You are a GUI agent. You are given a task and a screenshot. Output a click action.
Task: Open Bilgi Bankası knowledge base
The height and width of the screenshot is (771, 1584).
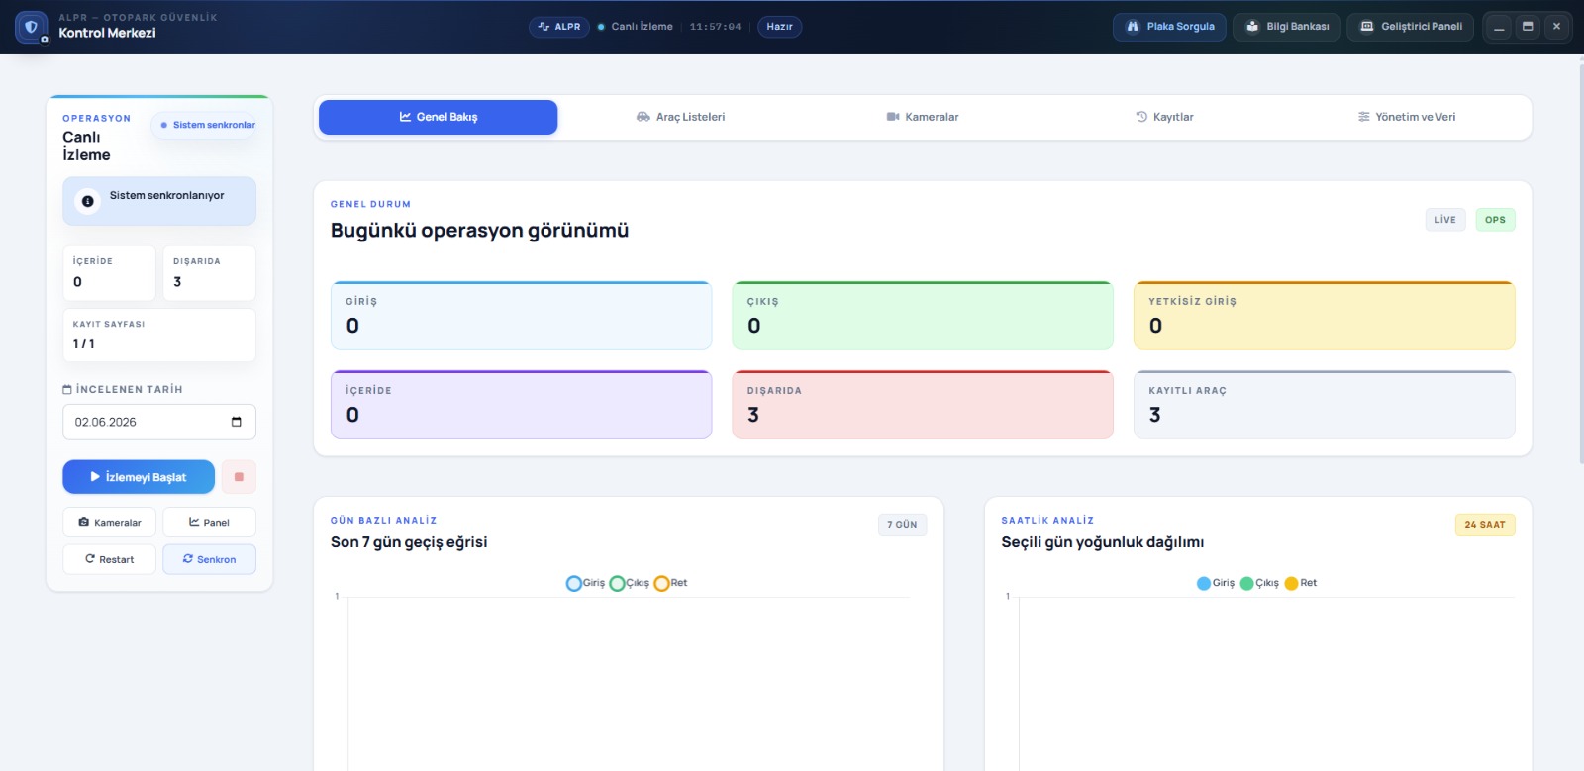coord(1287,27)
